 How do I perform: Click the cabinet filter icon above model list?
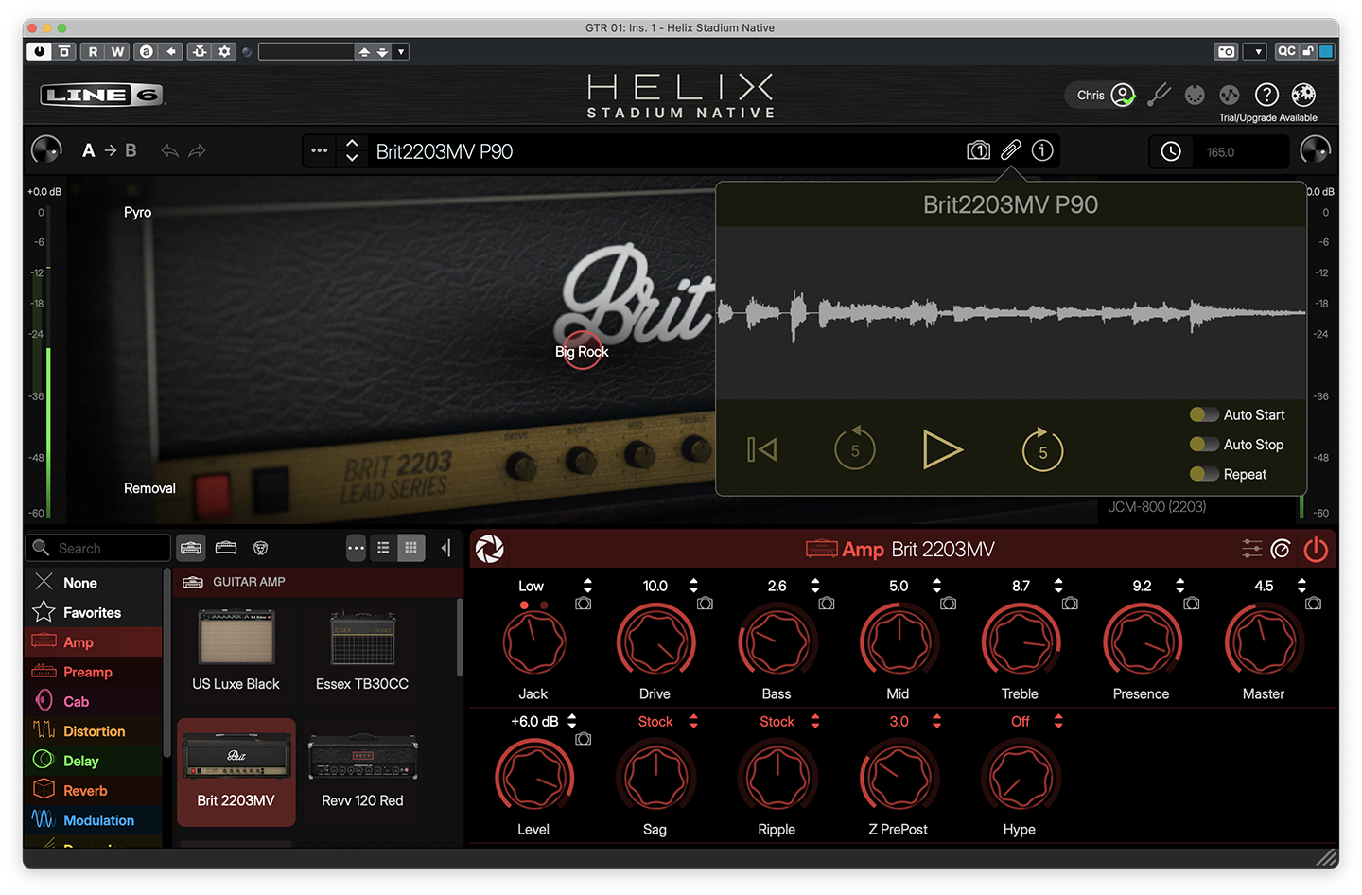(x=226, y=548)
